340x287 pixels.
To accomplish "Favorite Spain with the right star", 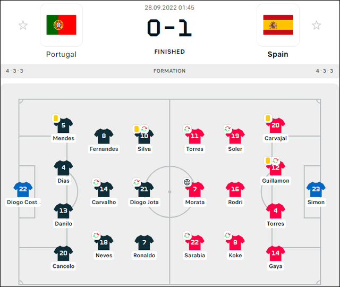I will click(x=317, y=25).
